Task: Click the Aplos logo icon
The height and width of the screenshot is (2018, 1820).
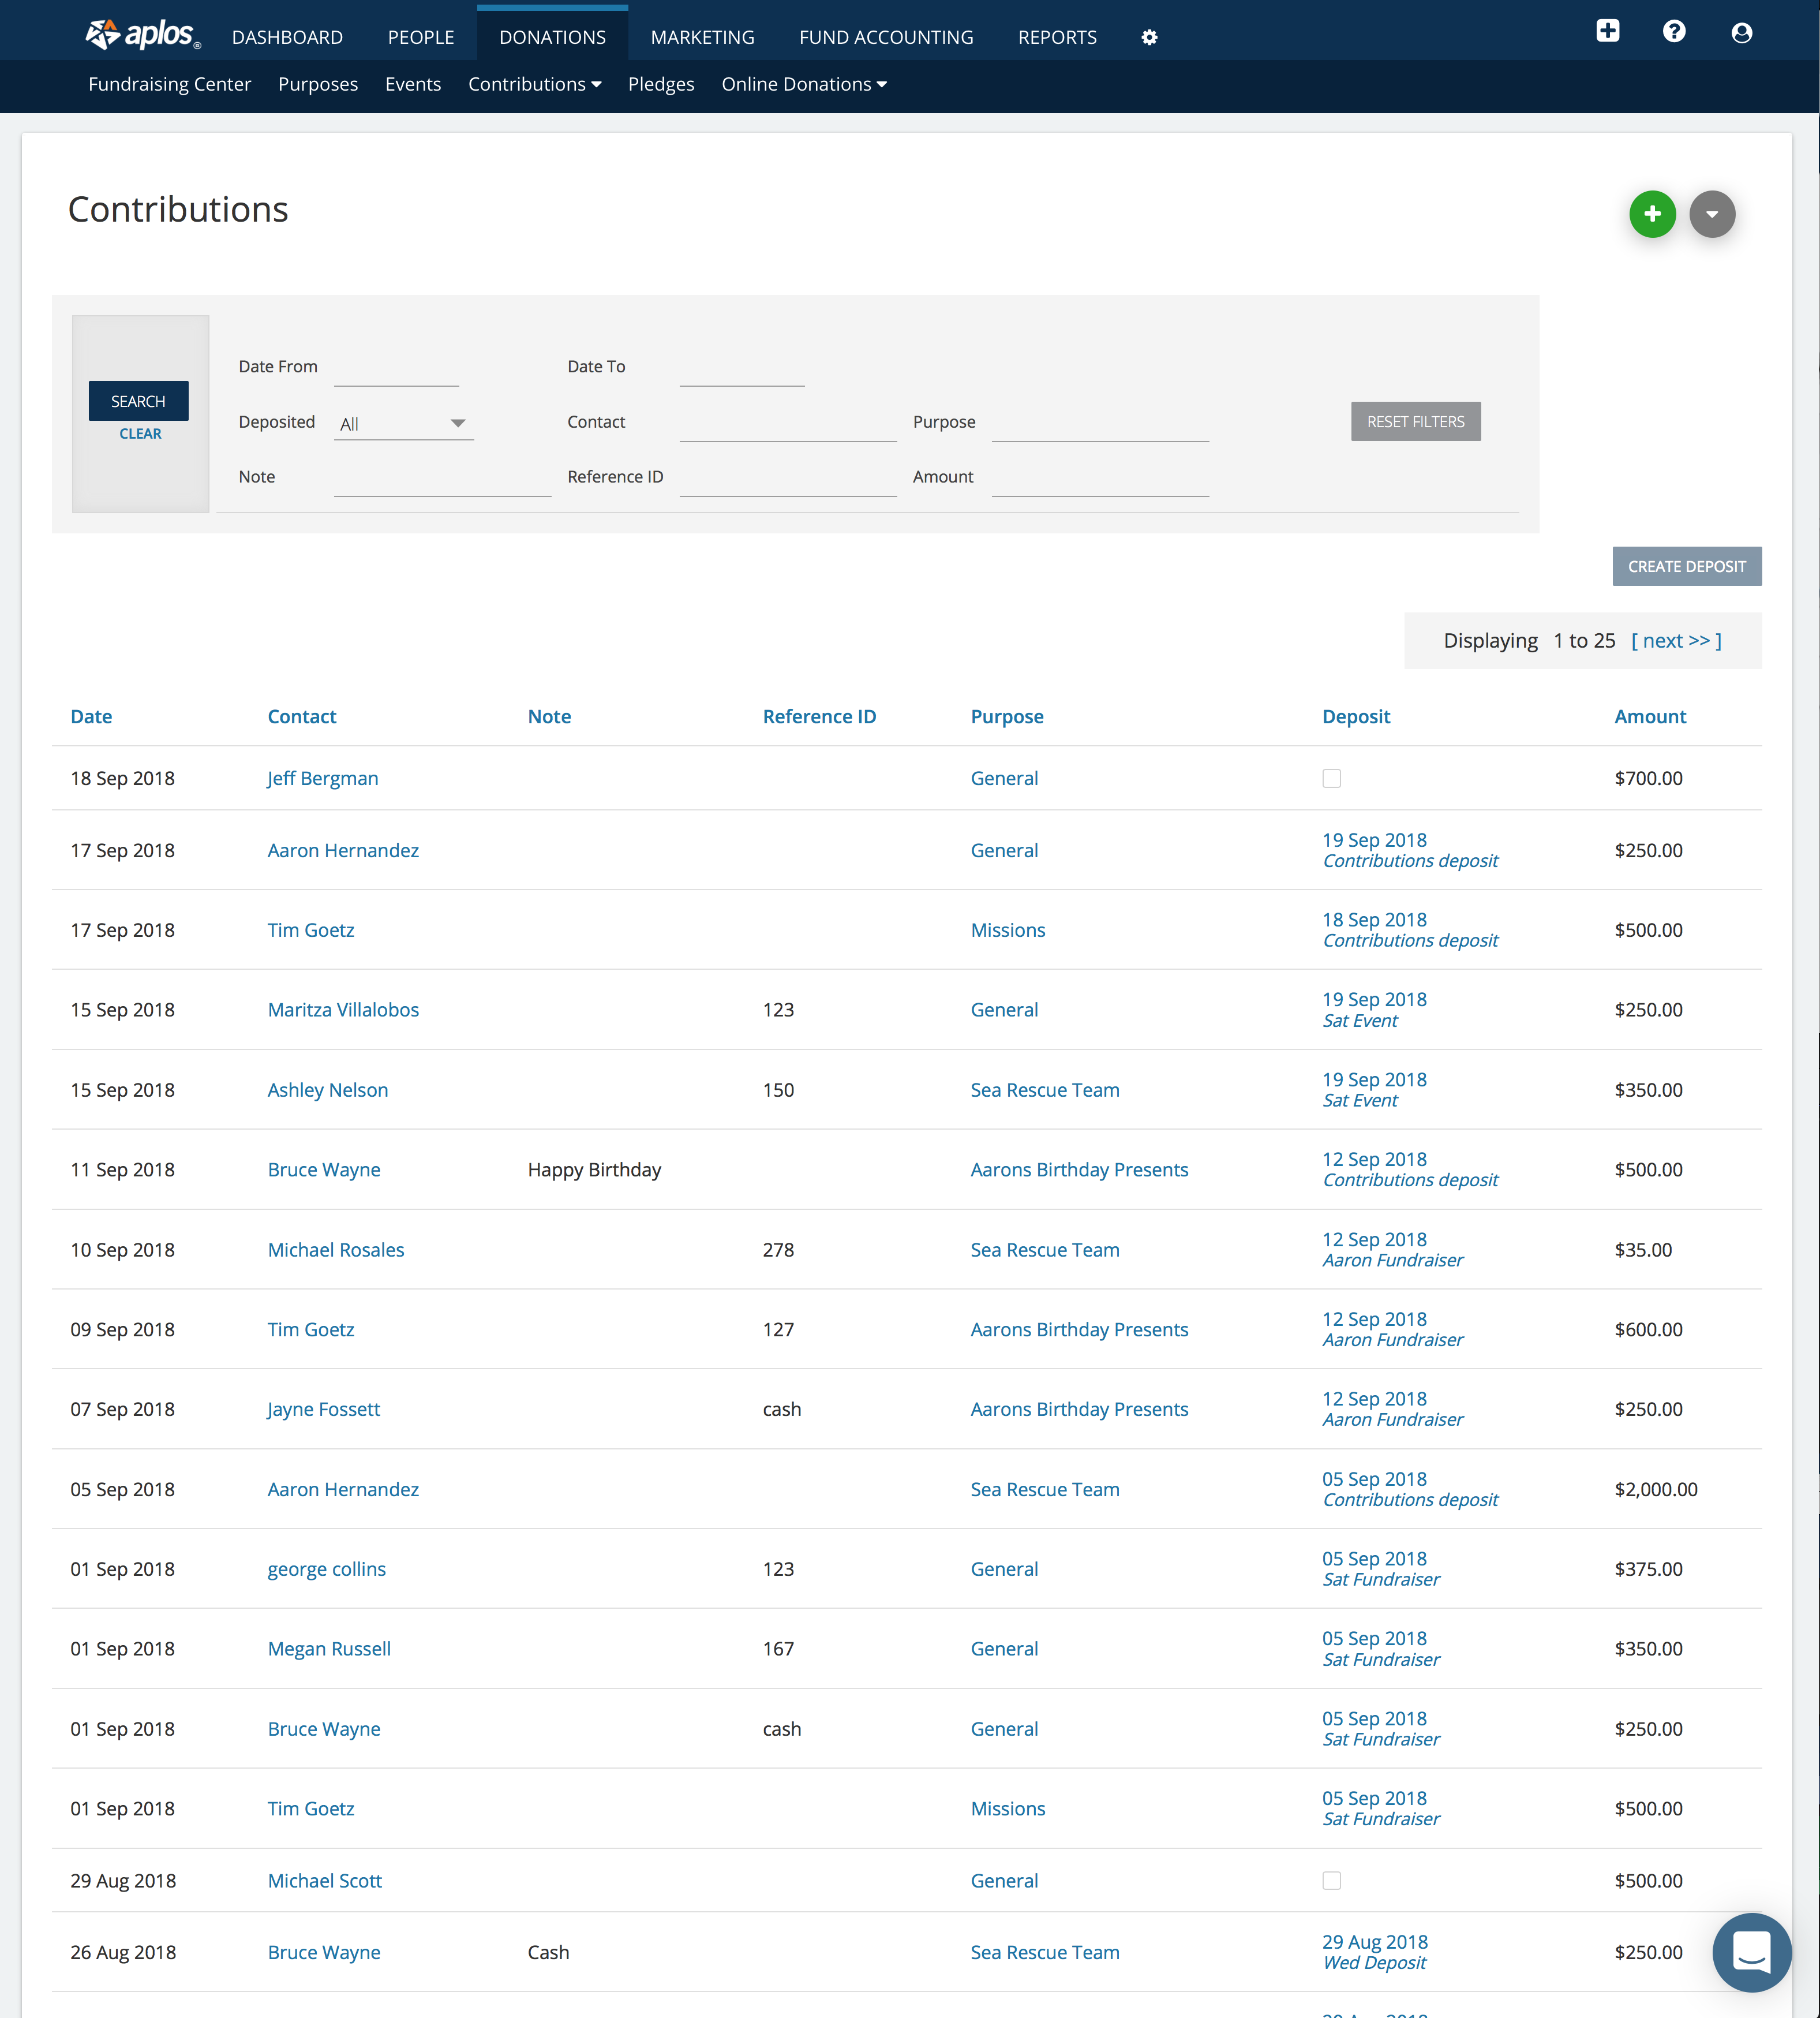Action: point(103,35)
